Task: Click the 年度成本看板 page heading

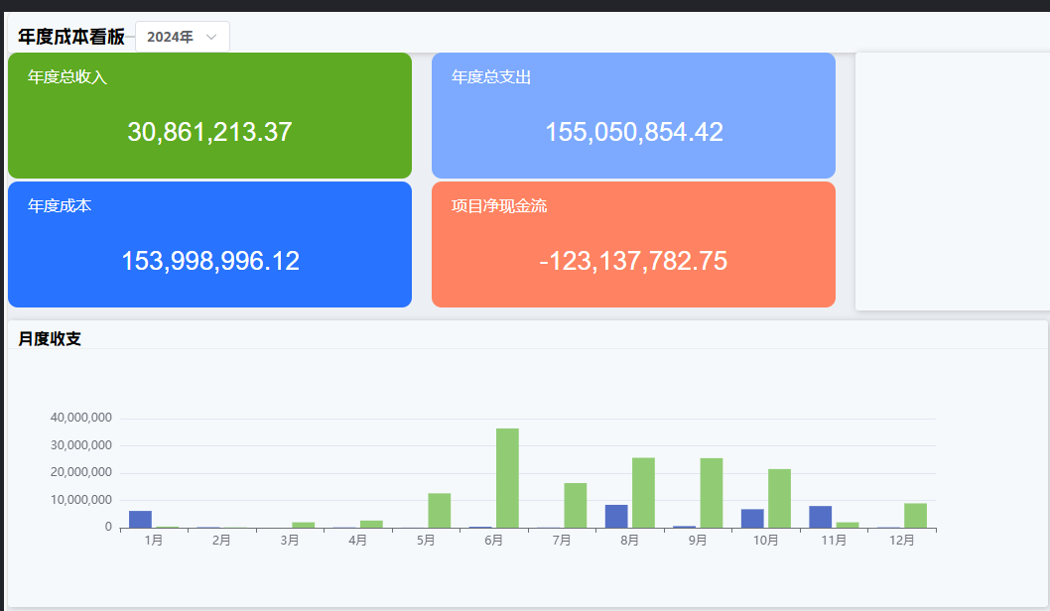Action: tap(71, 37)
